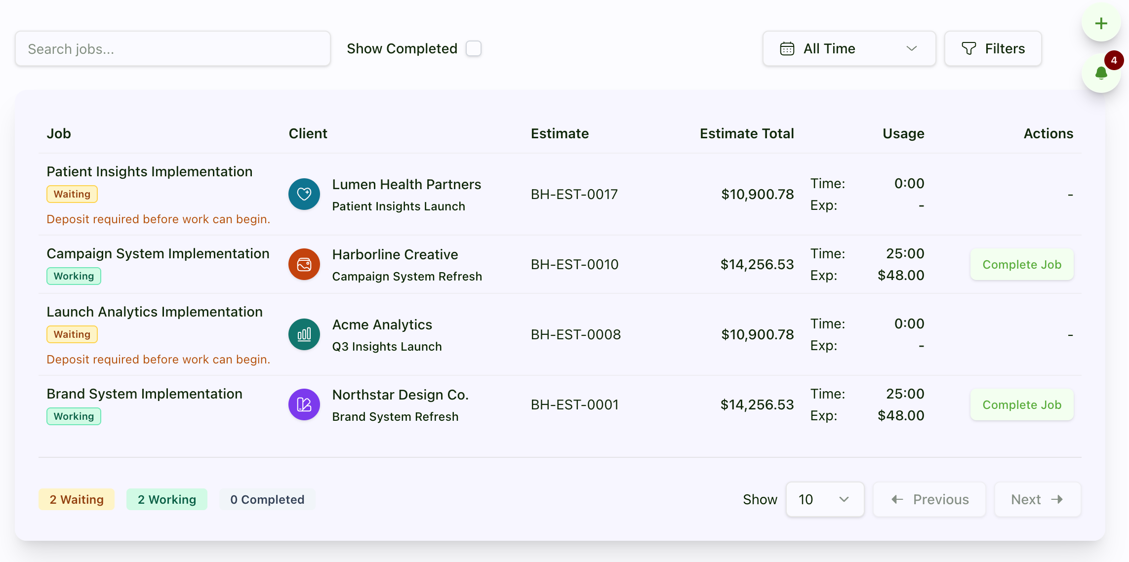This screenshot has width=1129, height=562.
Task: Click the Working badge on Campaign System
Action: coord(74,276)
